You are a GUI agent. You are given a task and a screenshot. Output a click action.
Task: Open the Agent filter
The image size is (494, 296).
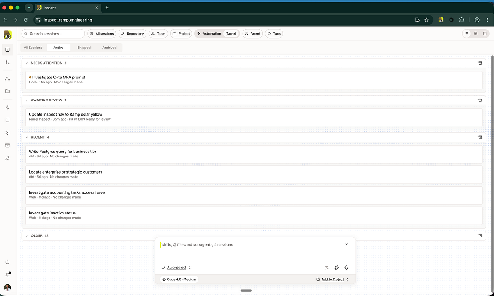pyautogui.click(x=252, y=34)
